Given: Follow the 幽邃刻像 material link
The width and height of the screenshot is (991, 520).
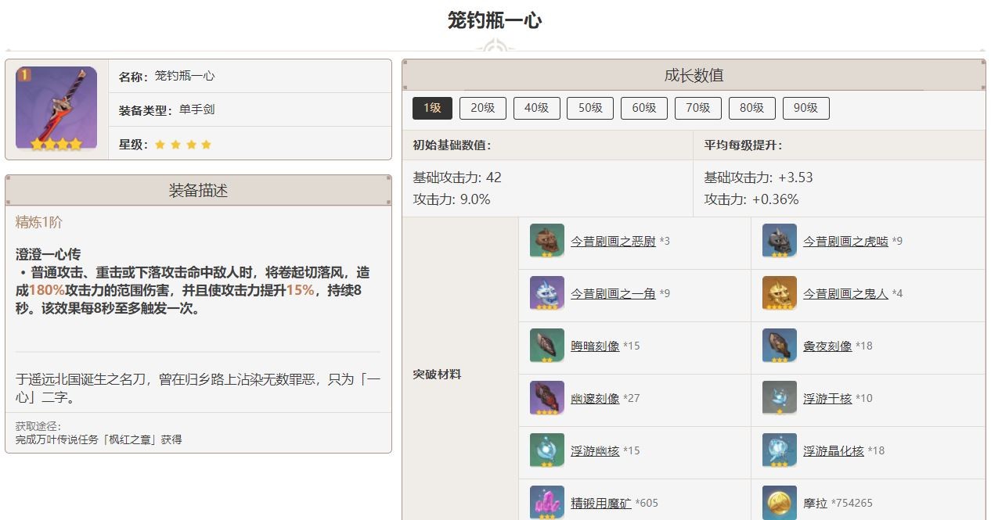Looking at the screenshot, I should (595, 399).
